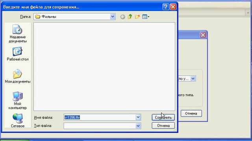Click the Фильмы folder name in Папка box
This screenshot has height=141, width=252.
[x=49, y=16]
